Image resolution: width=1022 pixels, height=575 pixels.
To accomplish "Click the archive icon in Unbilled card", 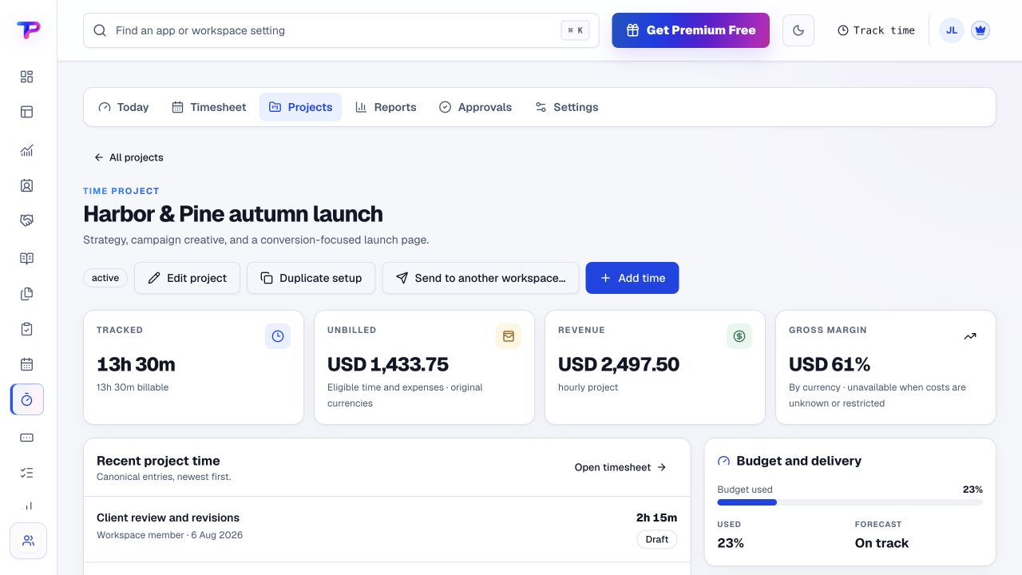I will [x=509, y=336].
